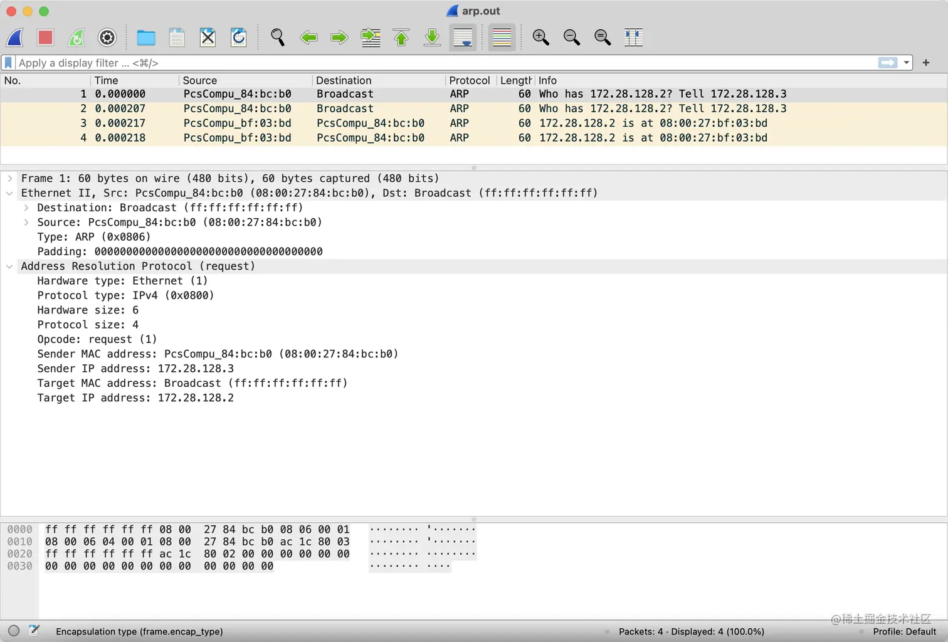948x642 pixels.
Task: Find a packet with the magnifier icon
Action: [x=277, y=38]
